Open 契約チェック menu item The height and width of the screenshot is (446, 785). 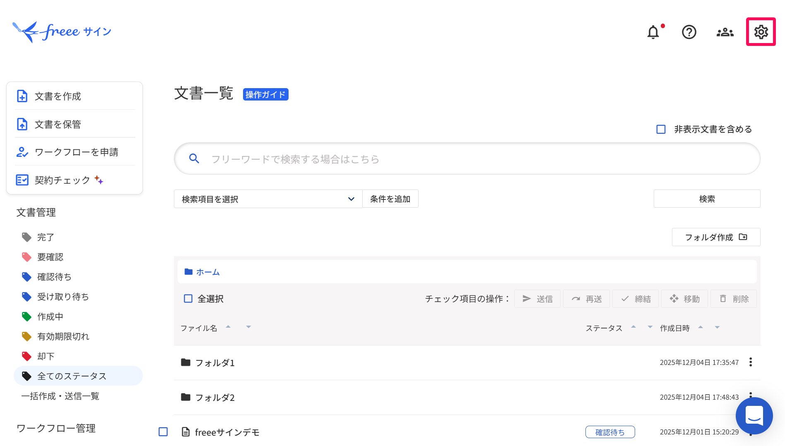pos(75,180)
